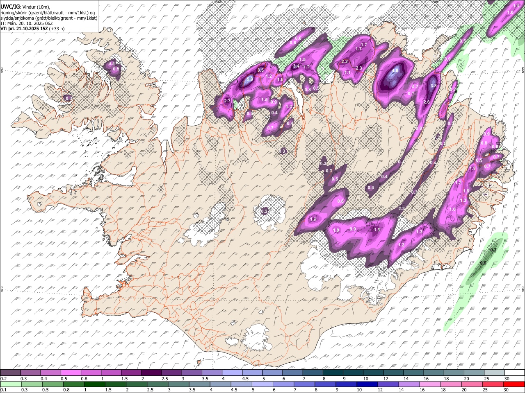This screenshot has width=525, height=393.
Task: Click the 2.7 value label in the north
Action: coord(228,101)
